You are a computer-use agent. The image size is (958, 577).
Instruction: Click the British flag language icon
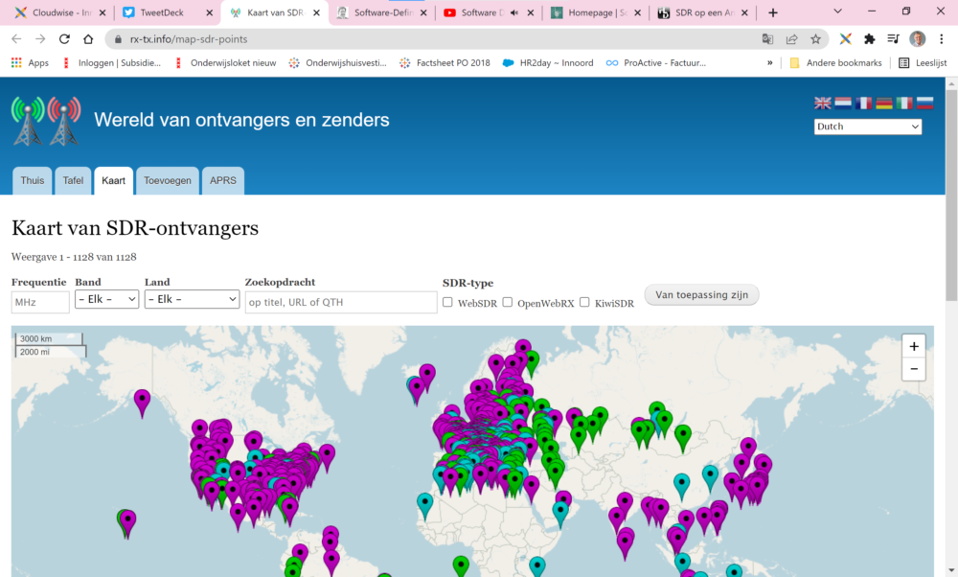tap(823, 104)
